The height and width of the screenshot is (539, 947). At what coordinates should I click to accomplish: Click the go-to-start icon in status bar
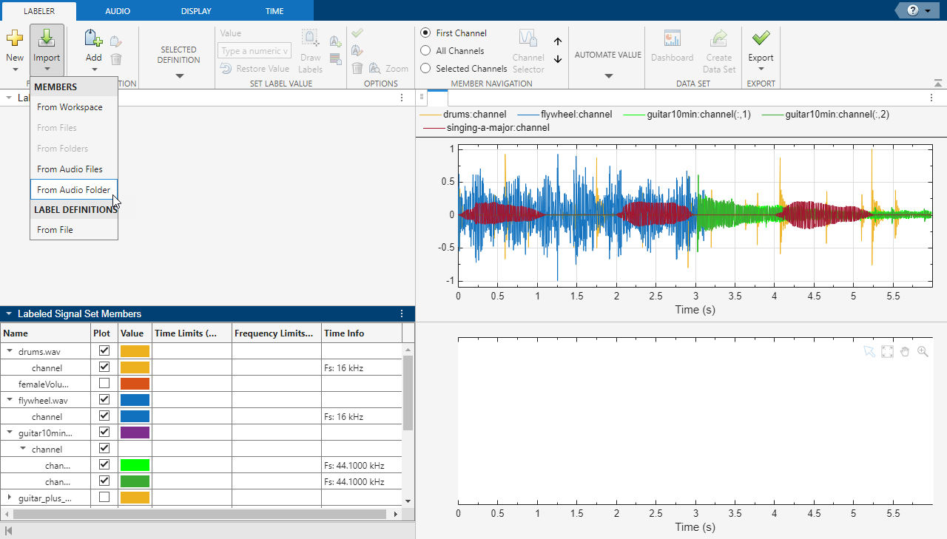[9, 531]
